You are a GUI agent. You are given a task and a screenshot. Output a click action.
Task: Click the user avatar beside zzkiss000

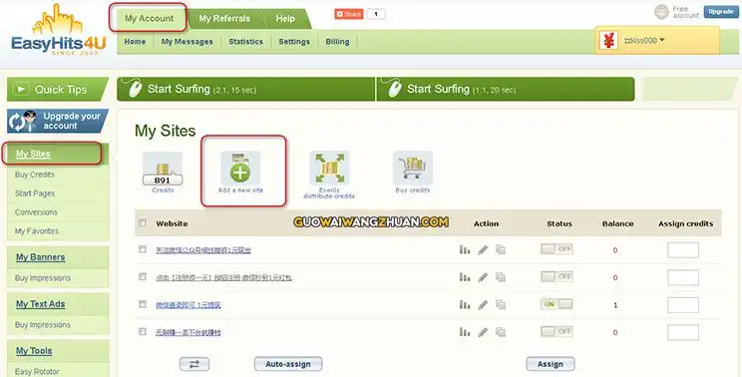click(608, 40)
